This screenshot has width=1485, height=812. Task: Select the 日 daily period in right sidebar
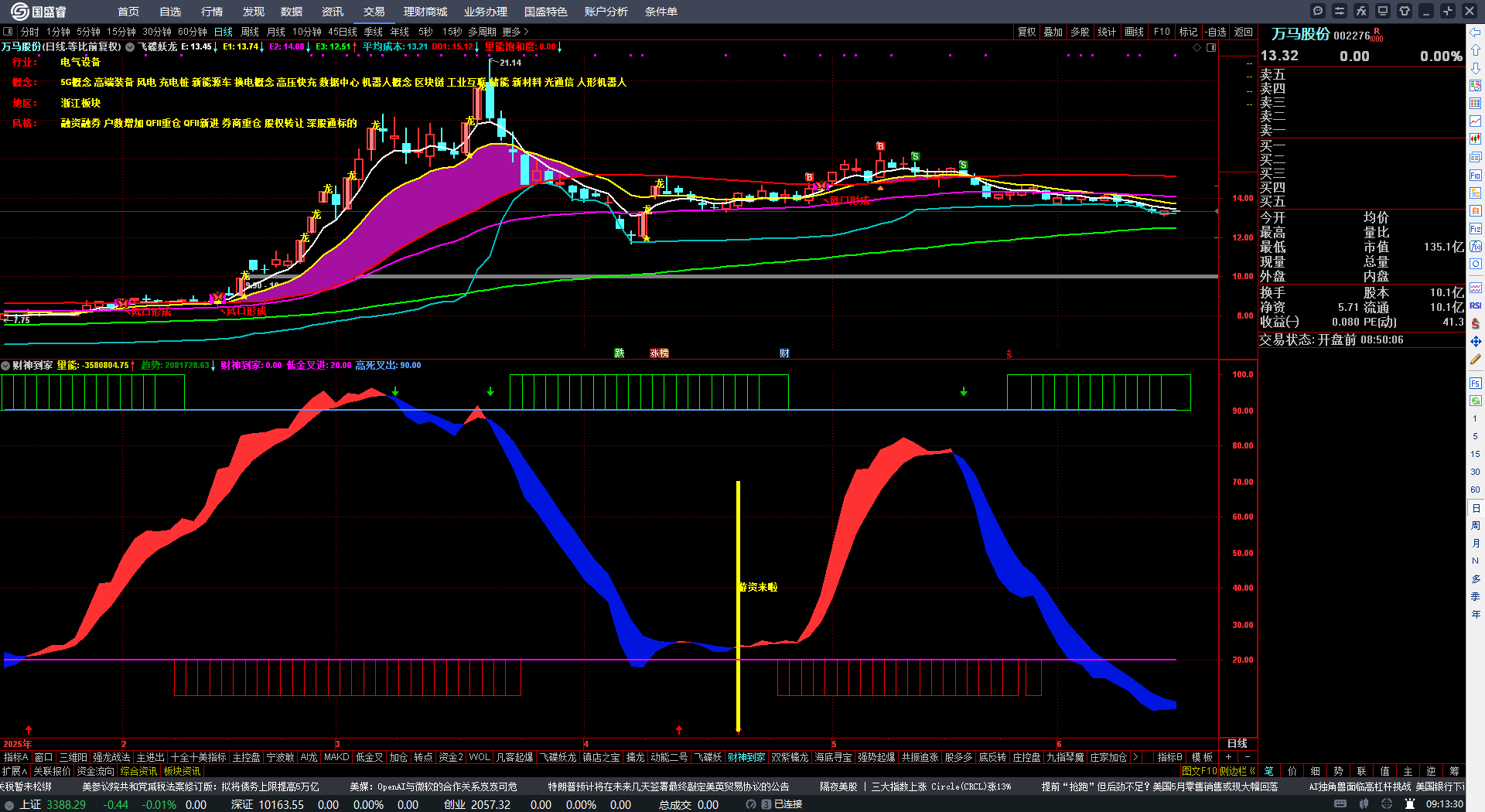click(x=1476, y=508)
